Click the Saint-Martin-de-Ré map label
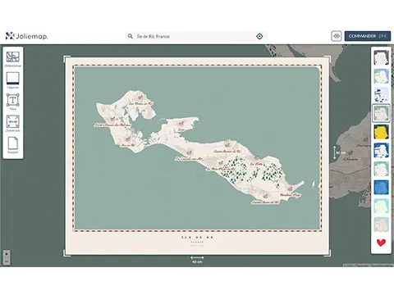The width and height of the screenshot is (394, 295). coord(227,151)
